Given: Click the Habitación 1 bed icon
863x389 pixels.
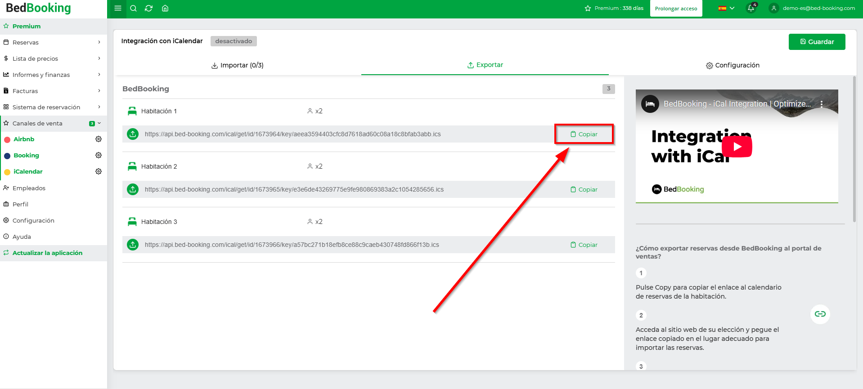Looking at the screenshot, I should (x=132, y=111).
